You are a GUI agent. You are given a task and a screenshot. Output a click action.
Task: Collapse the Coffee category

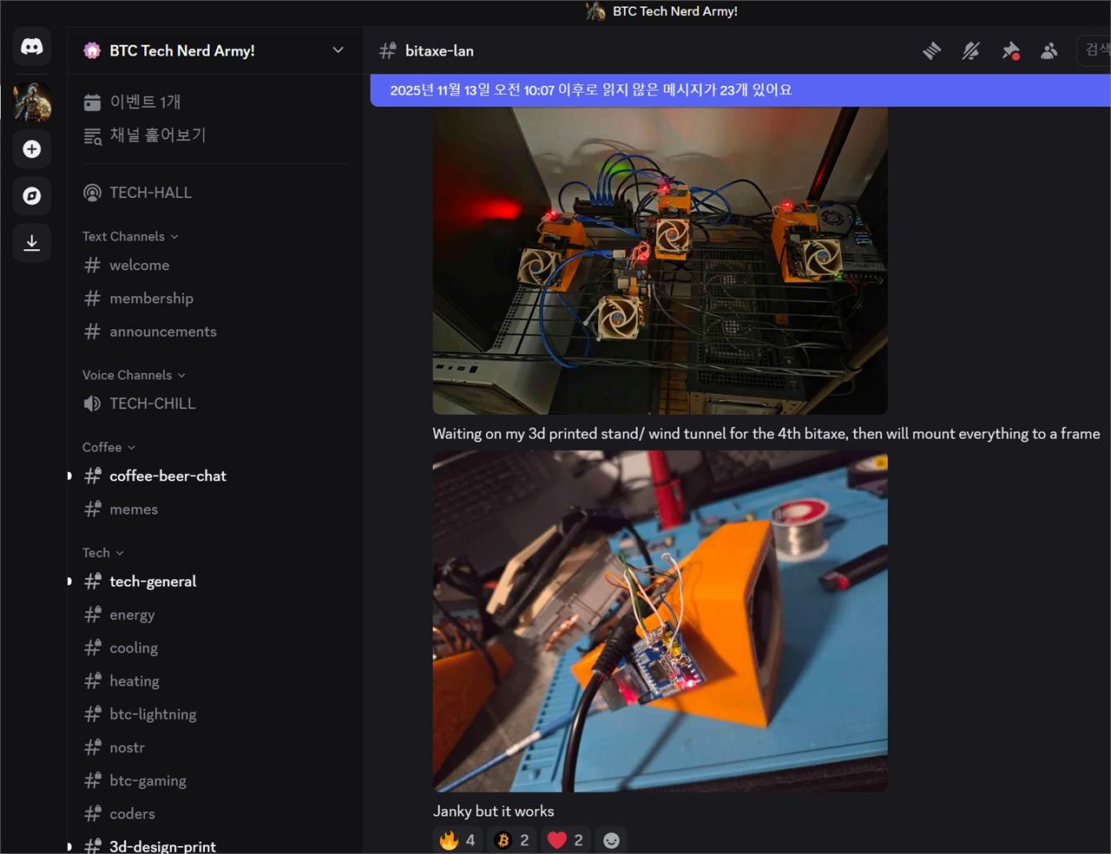click(108, 447)
